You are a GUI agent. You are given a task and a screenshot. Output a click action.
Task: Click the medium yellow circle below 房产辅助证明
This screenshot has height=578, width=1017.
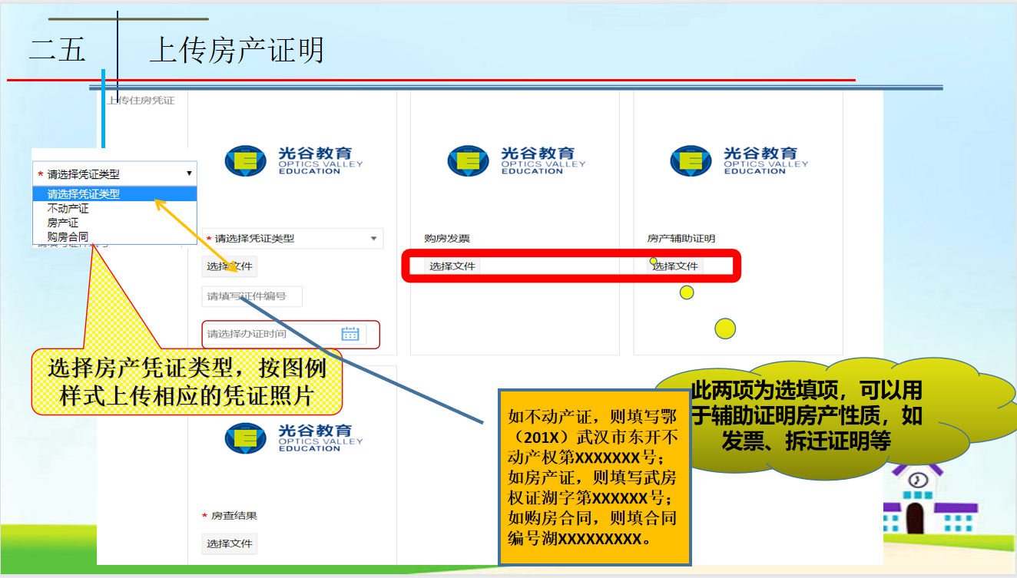tap(687, 292)
